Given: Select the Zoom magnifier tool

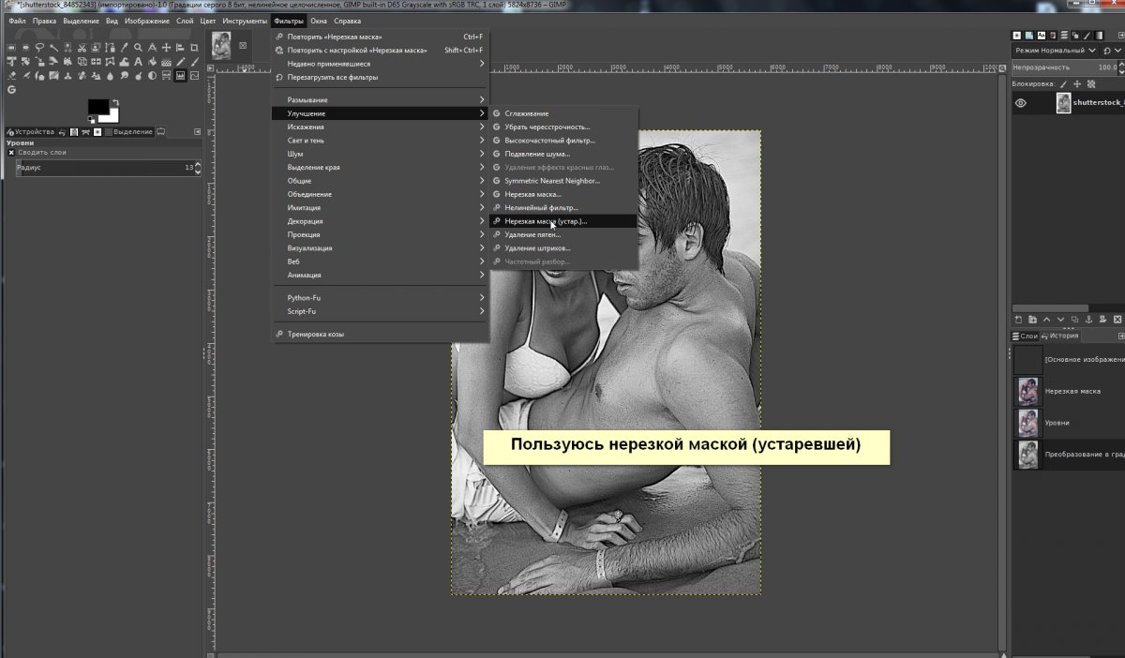Looking at the screenshot, I should (138, 47).
